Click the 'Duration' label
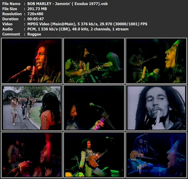 10,19
